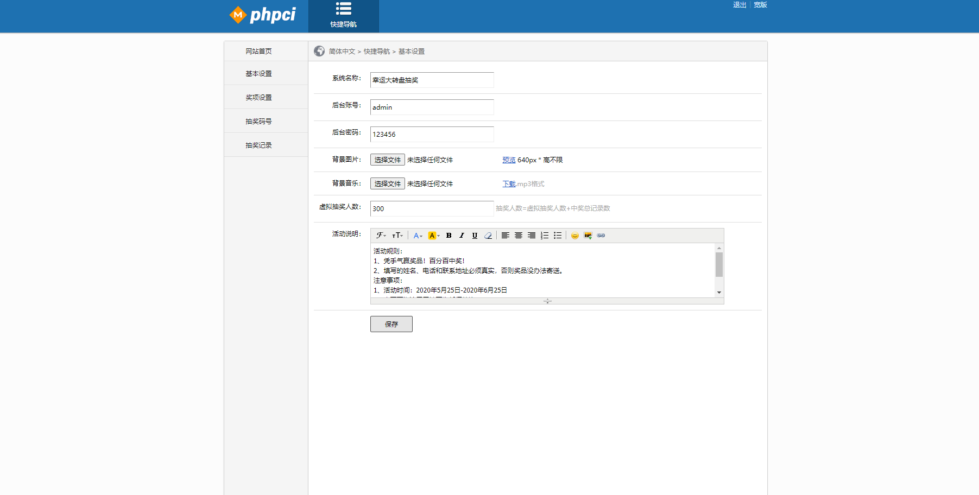Focus the 虚拟抽奖人数 input field
The image size is (979, 495).
[432, 208]
